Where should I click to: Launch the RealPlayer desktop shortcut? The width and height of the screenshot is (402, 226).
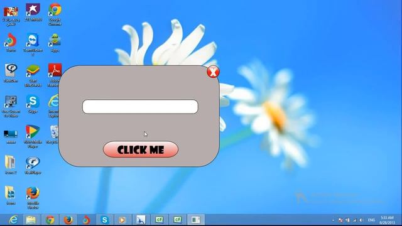(x=33, y=165)
